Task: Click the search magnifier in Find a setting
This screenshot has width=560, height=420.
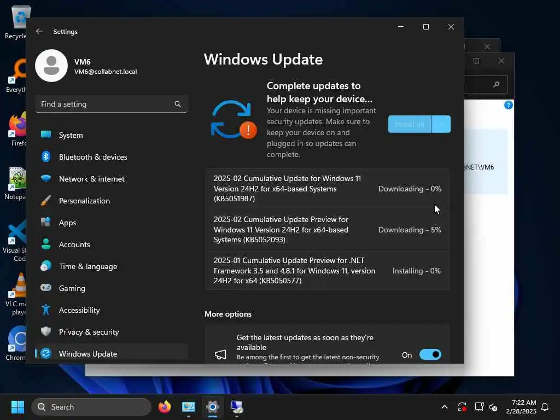Action: pyautogui.click(x=178, y=104)
